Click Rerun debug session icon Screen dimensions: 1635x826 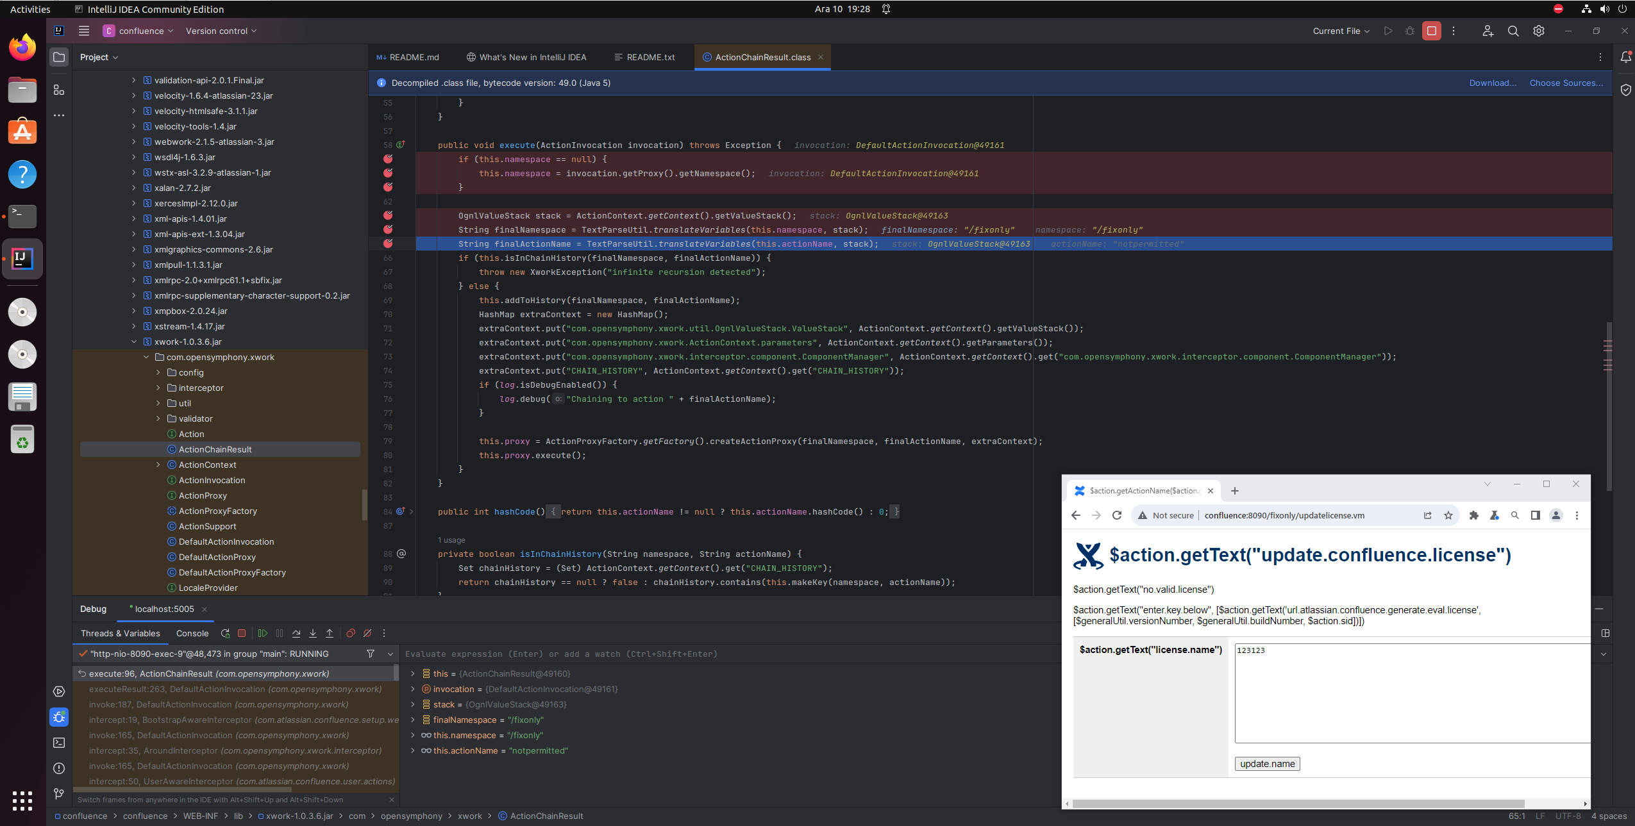coord(225,633)
